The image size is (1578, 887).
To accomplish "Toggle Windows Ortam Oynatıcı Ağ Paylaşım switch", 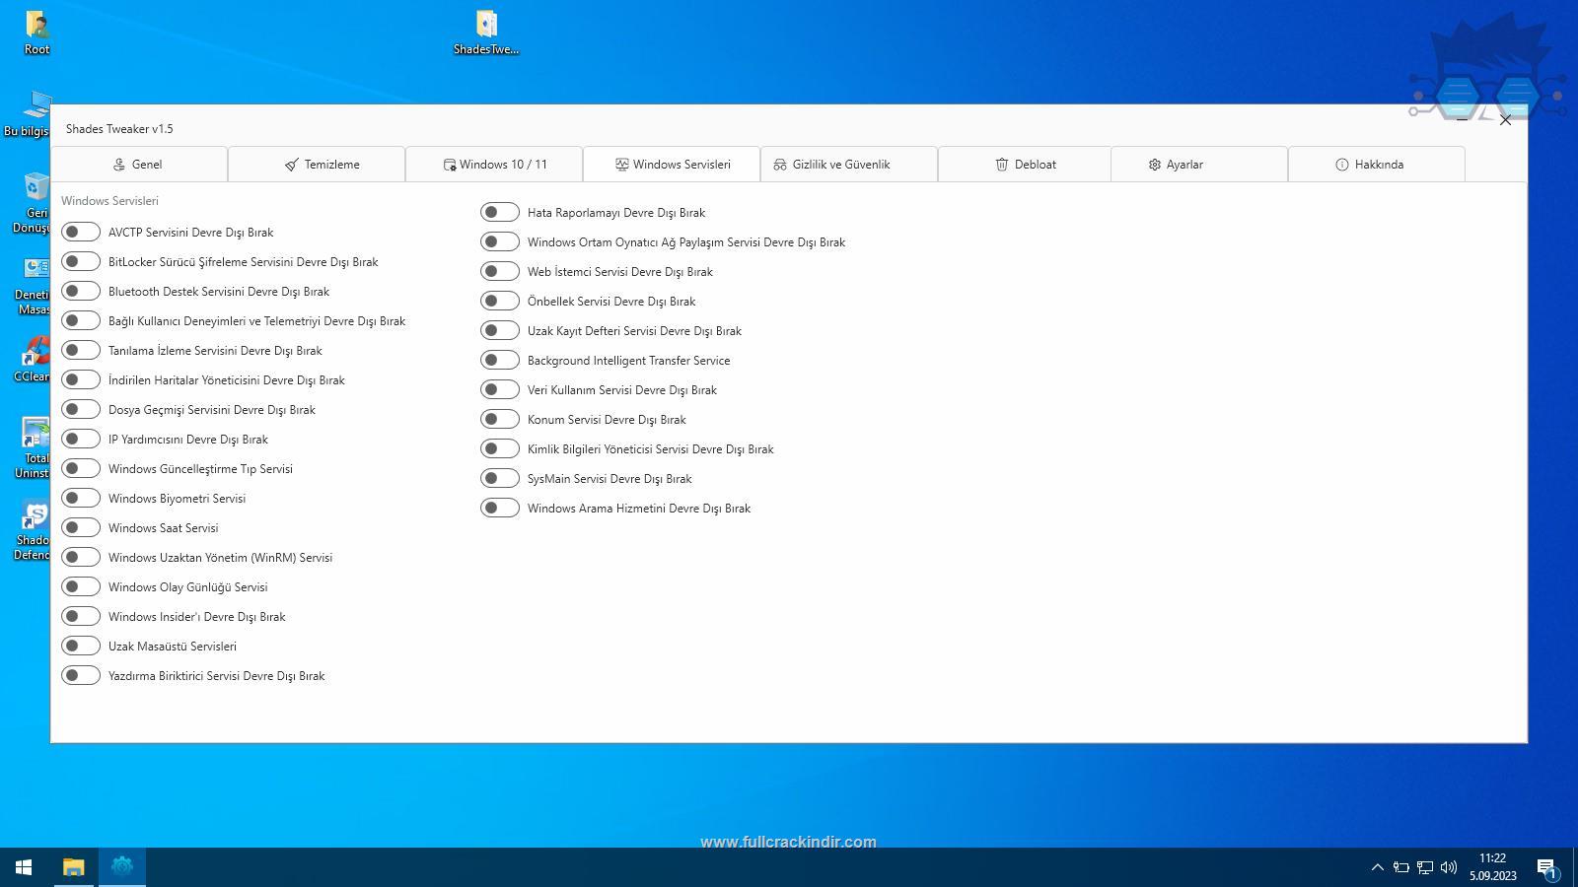I will [500, 241].
